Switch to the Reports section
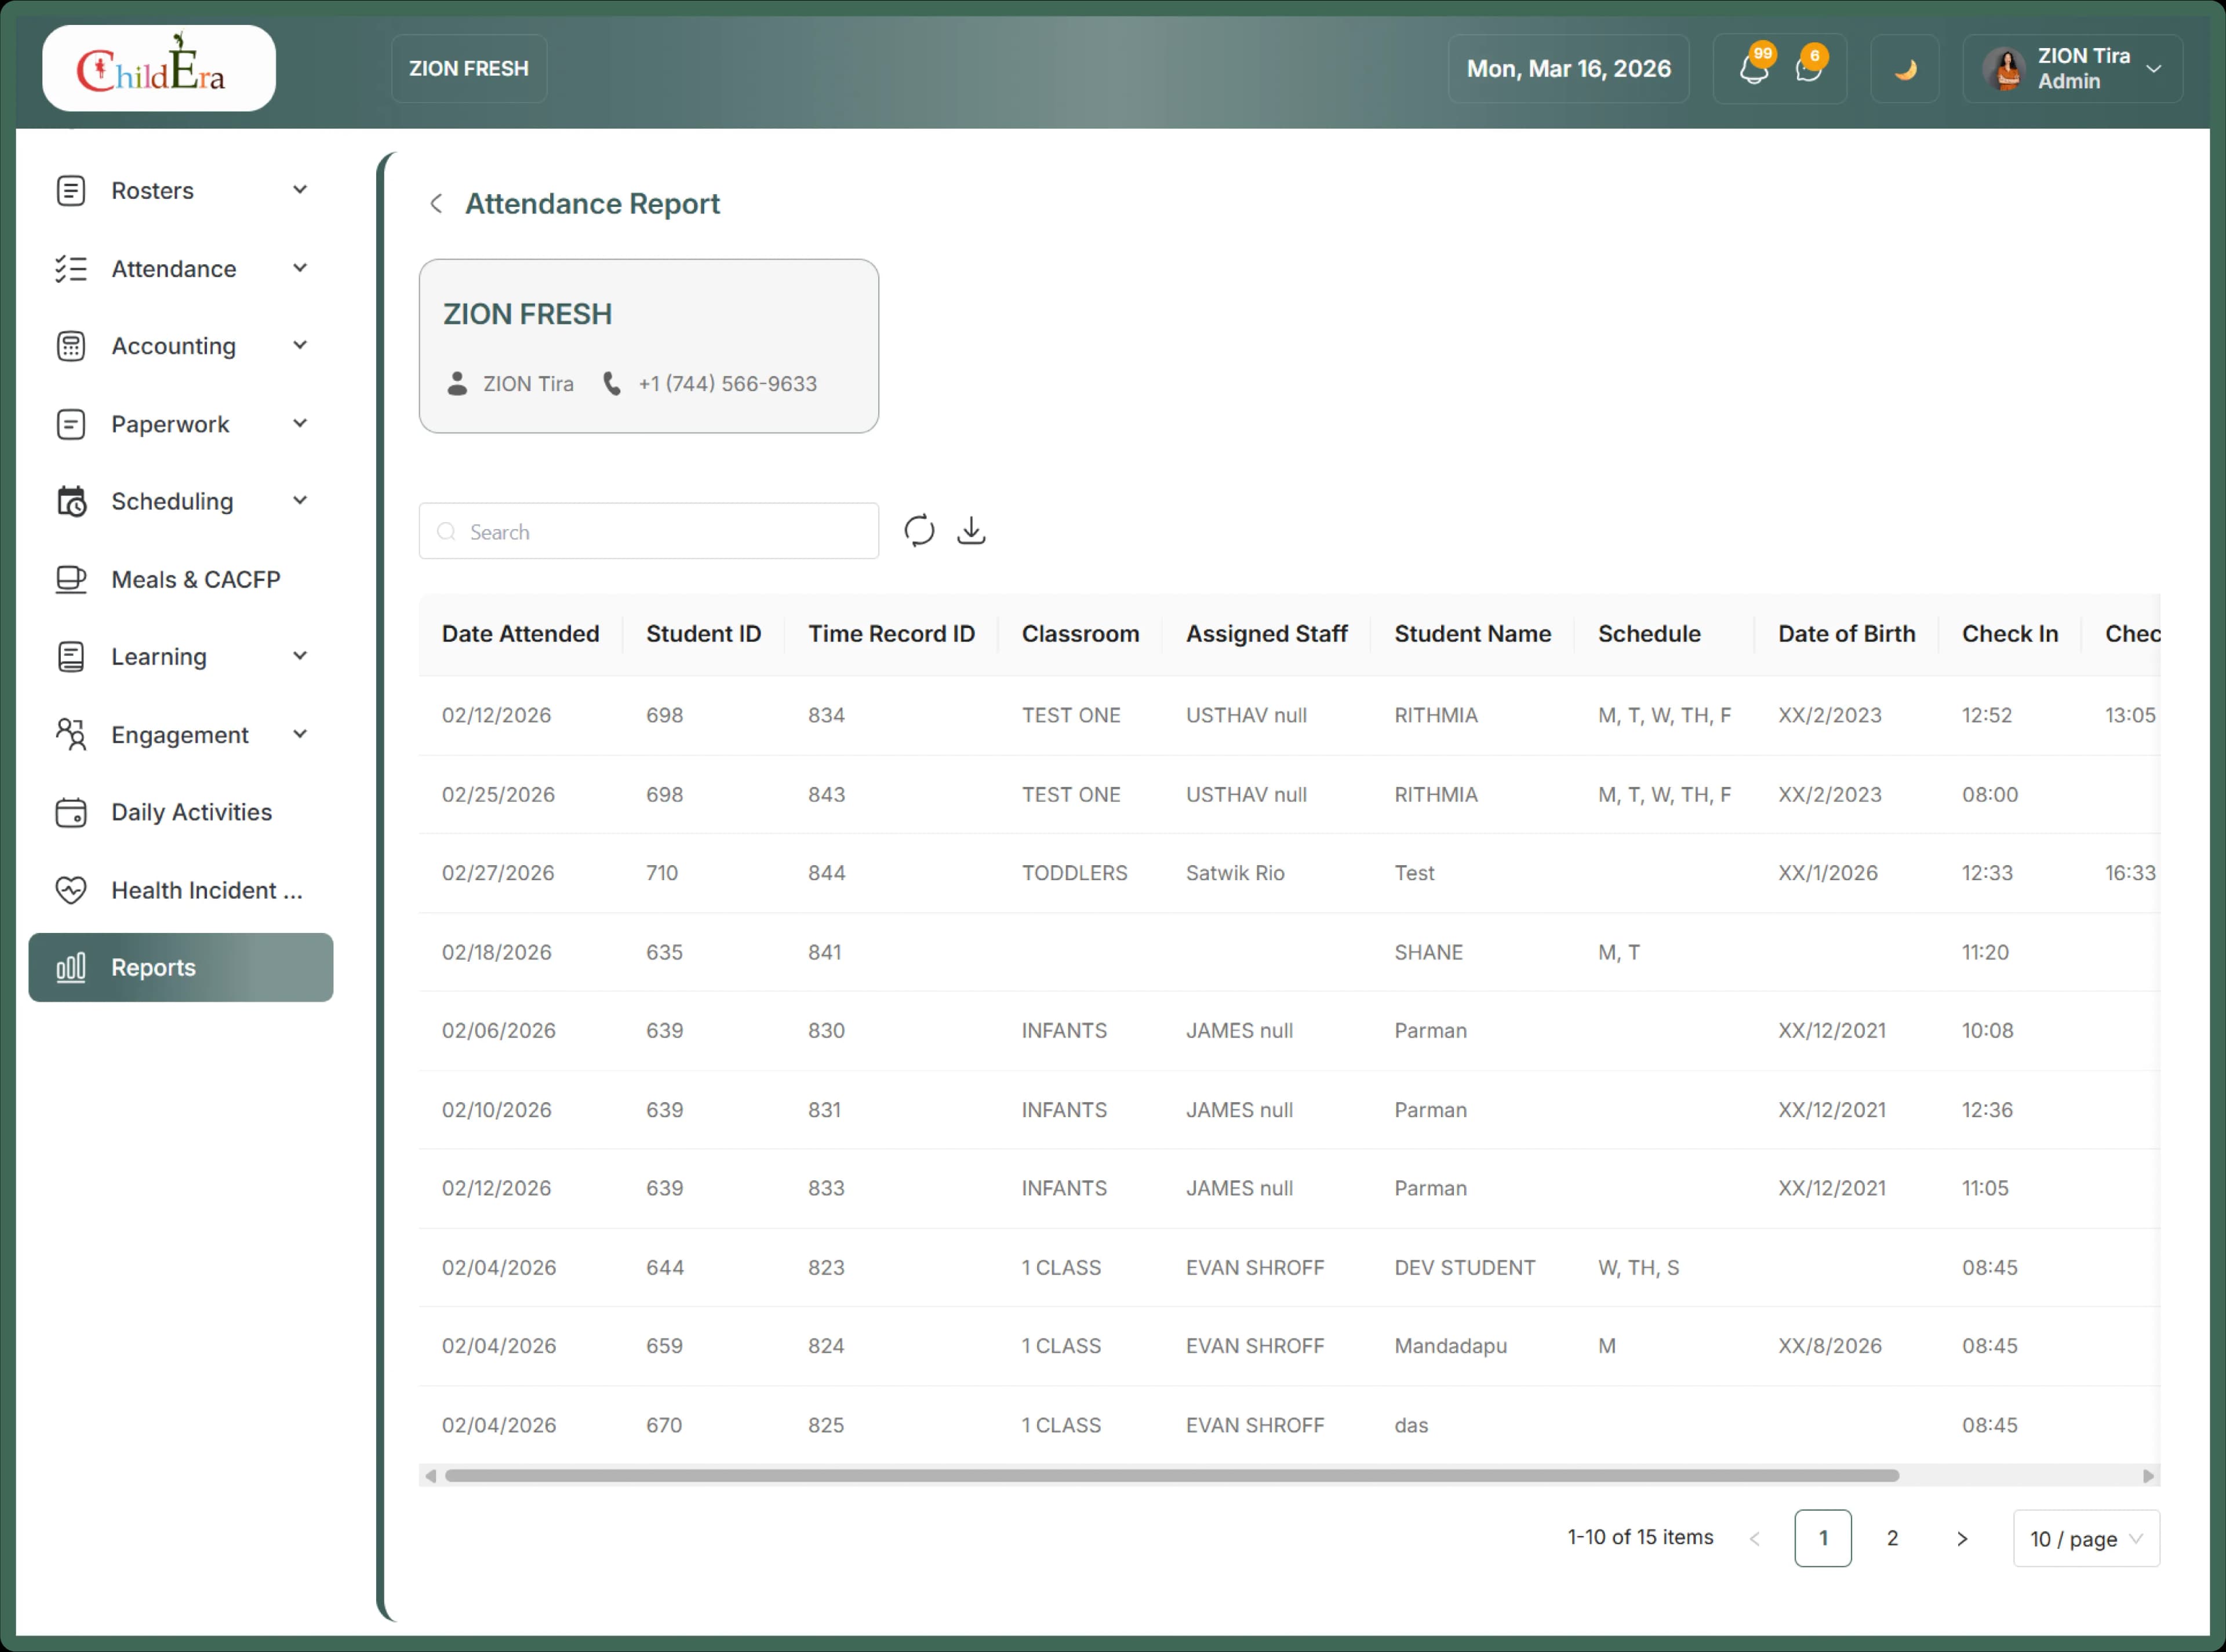Image resolution: width=2226 pixels, height=1652 pixels. point(152,967)
